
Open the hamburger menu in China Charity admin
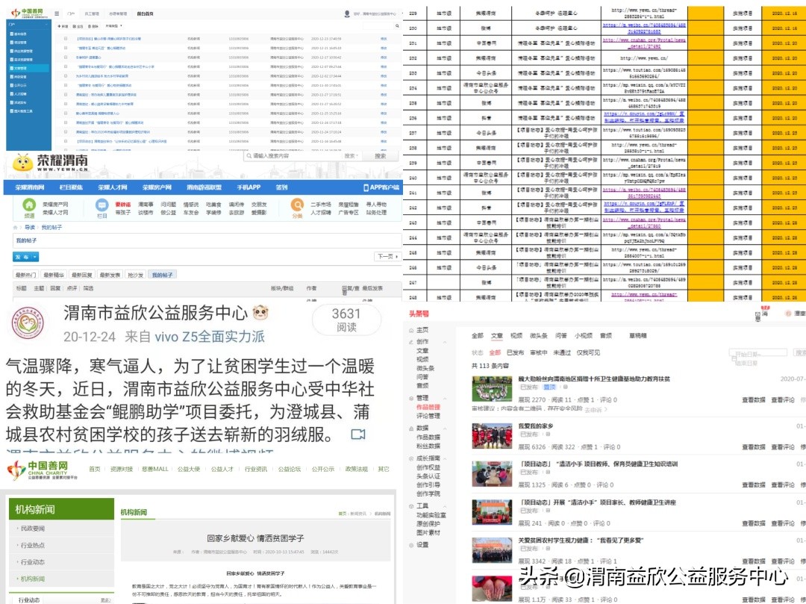tap(57, 14)
